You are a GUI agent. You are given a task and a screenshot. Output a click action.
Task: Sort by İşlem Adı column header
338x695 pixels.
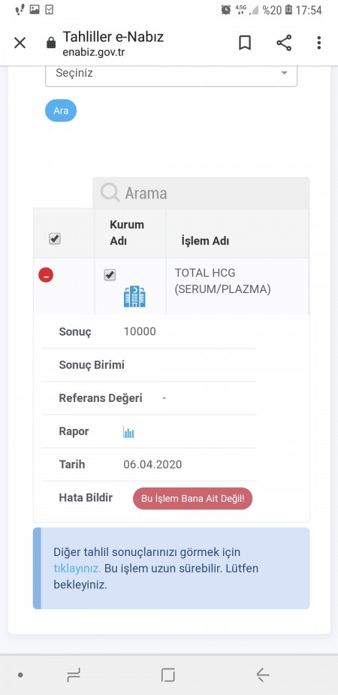coord(205,241)
